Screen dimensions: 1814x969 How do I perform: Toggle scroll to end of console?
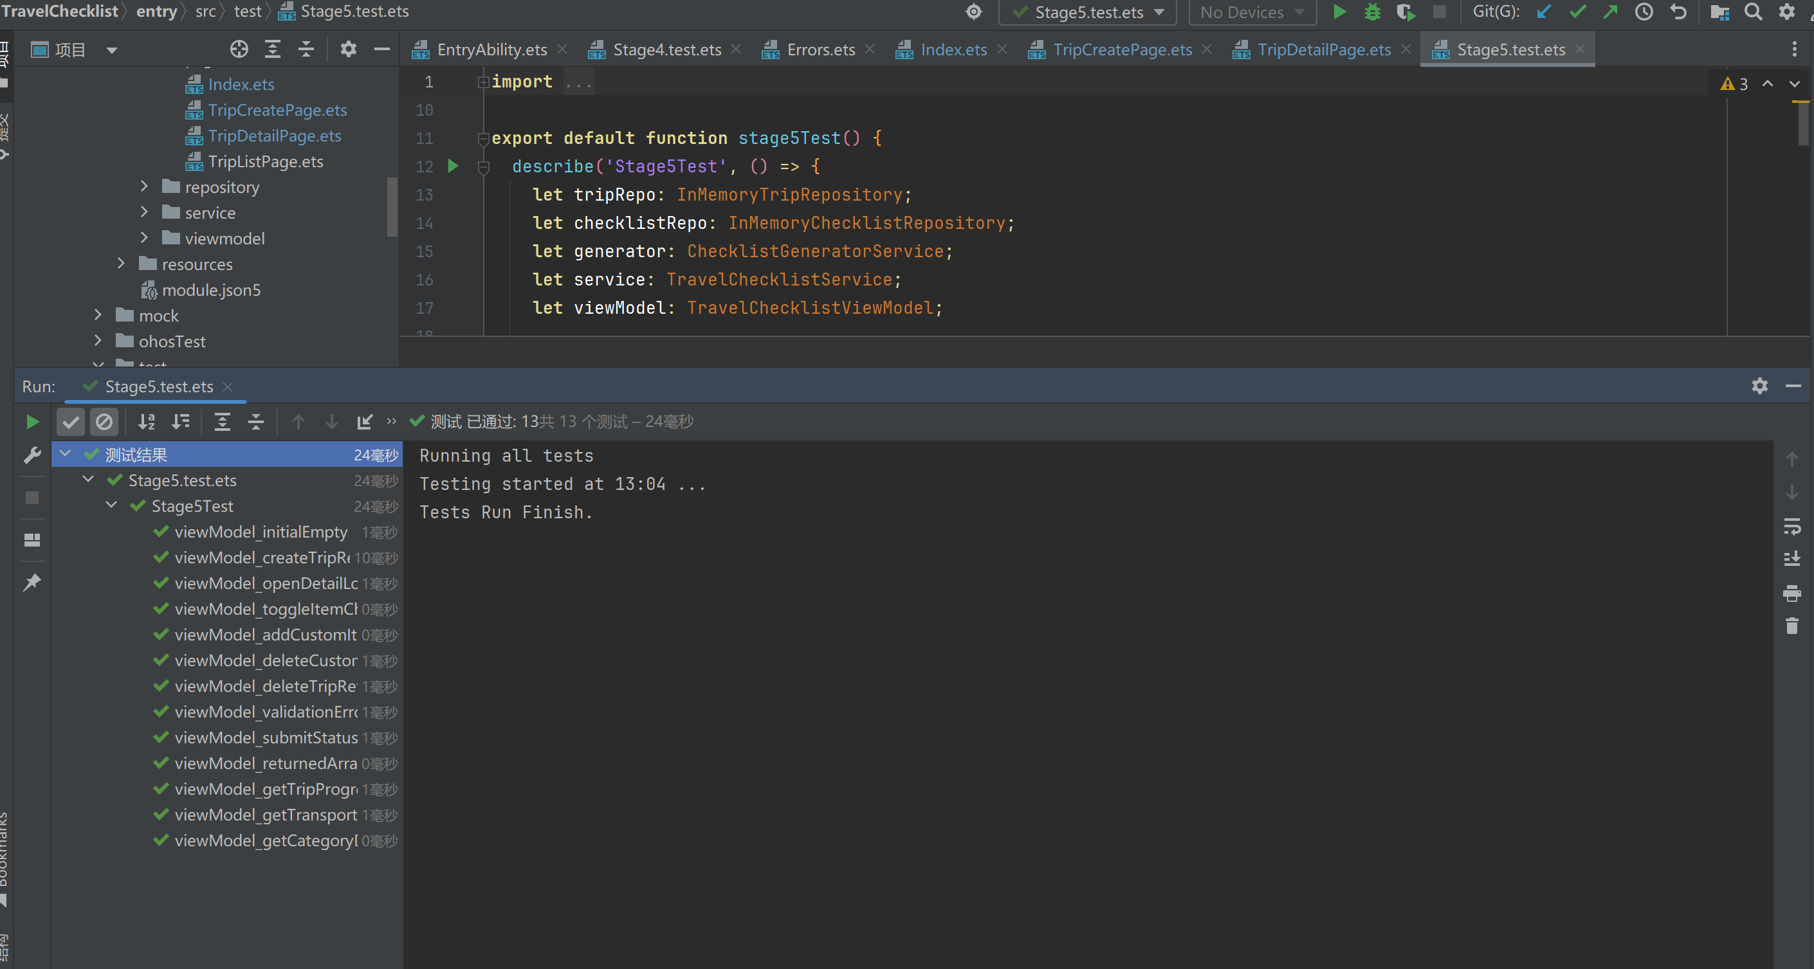pyautogui.click(x=1792, y=559)
